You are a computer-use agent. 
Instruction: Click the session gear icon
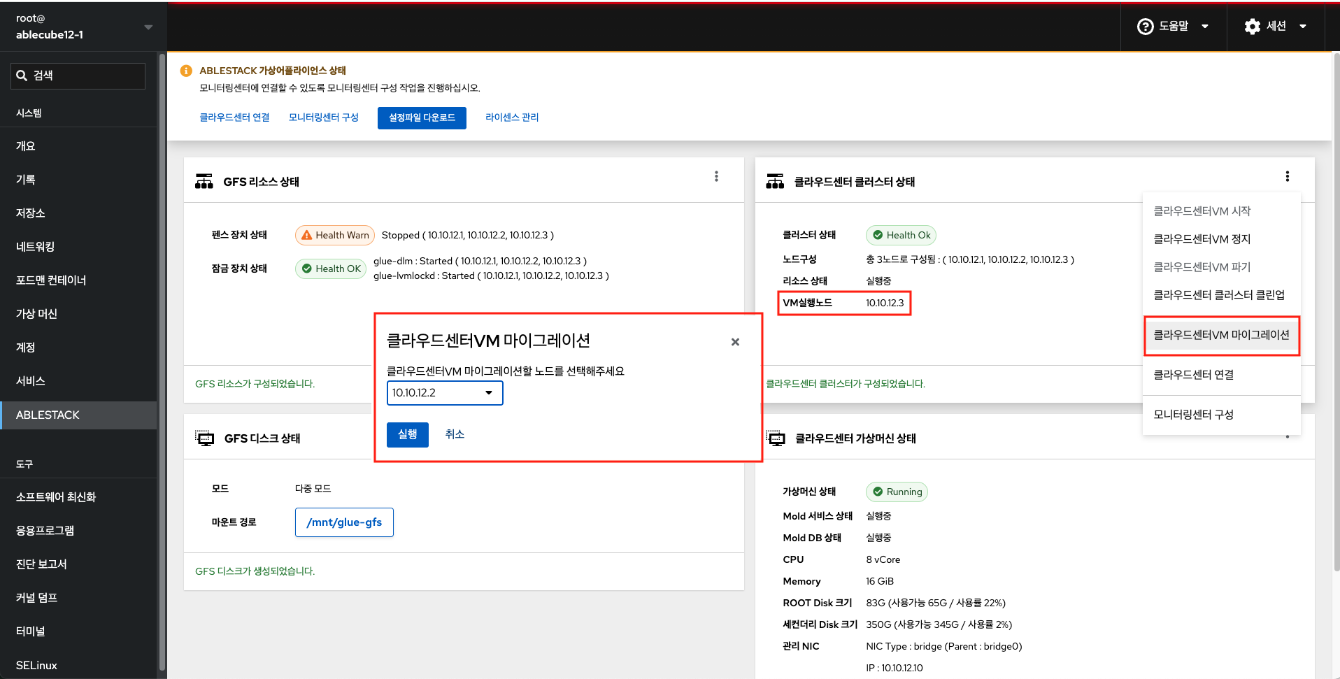[x=1252, y=27]
